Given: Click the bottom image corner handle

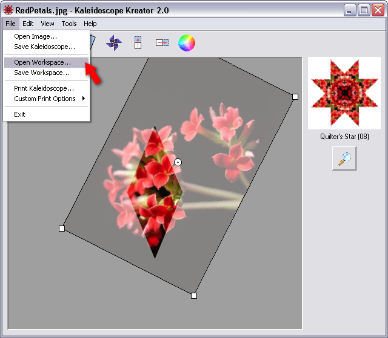Looking at the screenshot, I should [x=194, y=296].
